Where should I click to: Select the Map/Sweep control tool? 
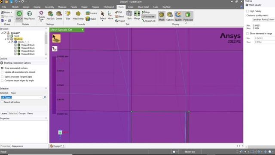coord(78,15)
